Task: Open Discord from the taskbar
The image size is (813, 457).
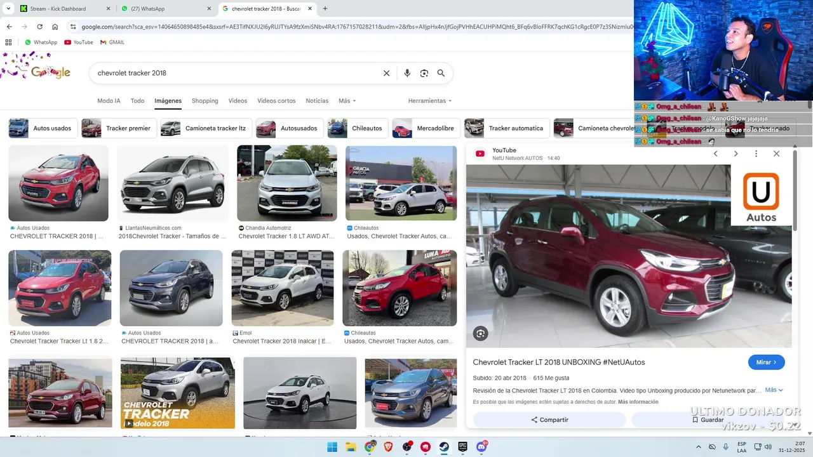Action: pyautogui.click(x=481, y=447)
